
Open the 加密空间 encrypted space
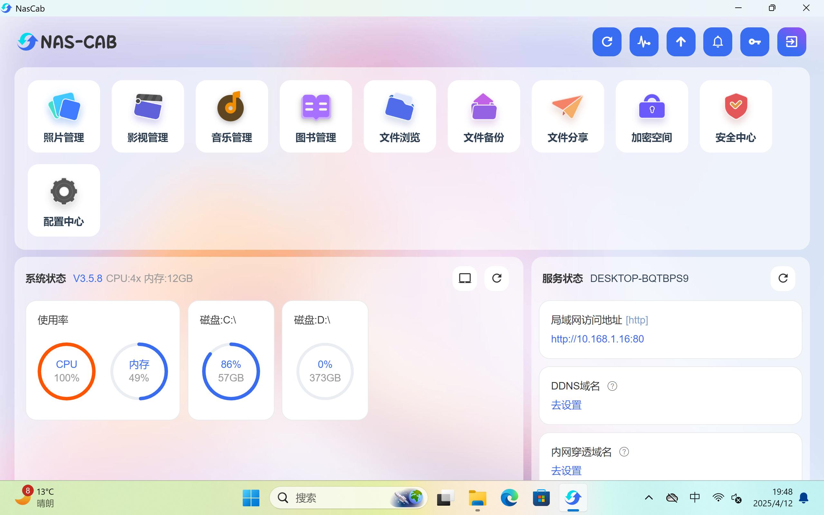pos(652,116)
